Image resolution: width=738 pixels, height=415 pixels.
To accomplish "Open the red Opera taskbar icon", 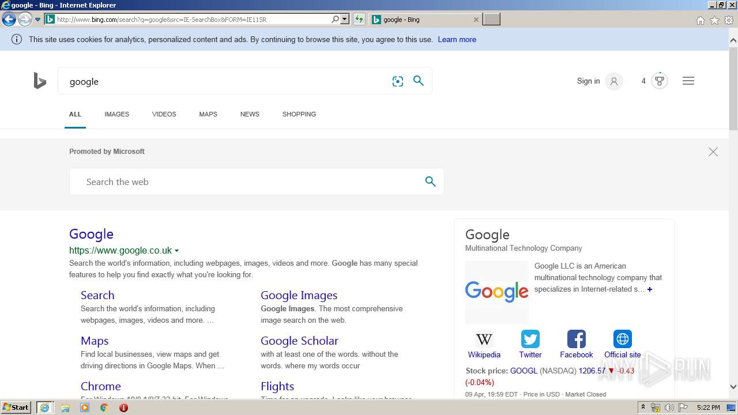I will pyautogui.click(x=123, y=408).
